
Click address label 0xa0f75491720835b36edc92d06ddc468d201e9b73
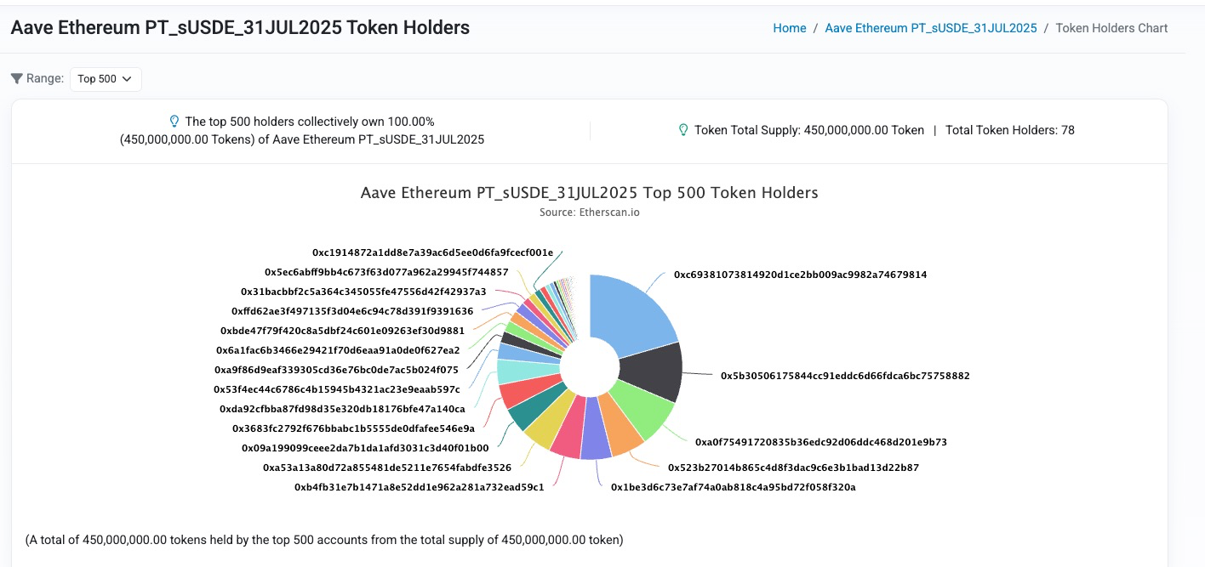click(819, 442)
